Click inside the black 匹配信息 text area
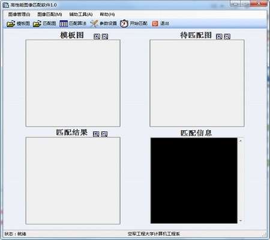Image resolution: width=270 pixels, height=240 pixels. 194,181
